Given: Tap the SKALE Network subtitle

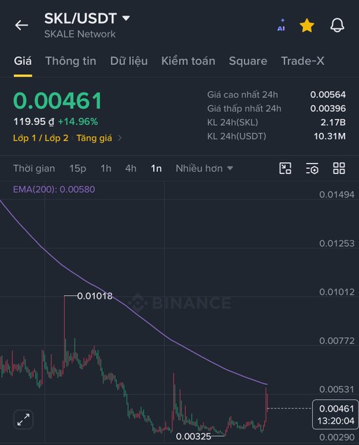Looking at the screenshot, I should pyautogui.click(x=80, y=34).
